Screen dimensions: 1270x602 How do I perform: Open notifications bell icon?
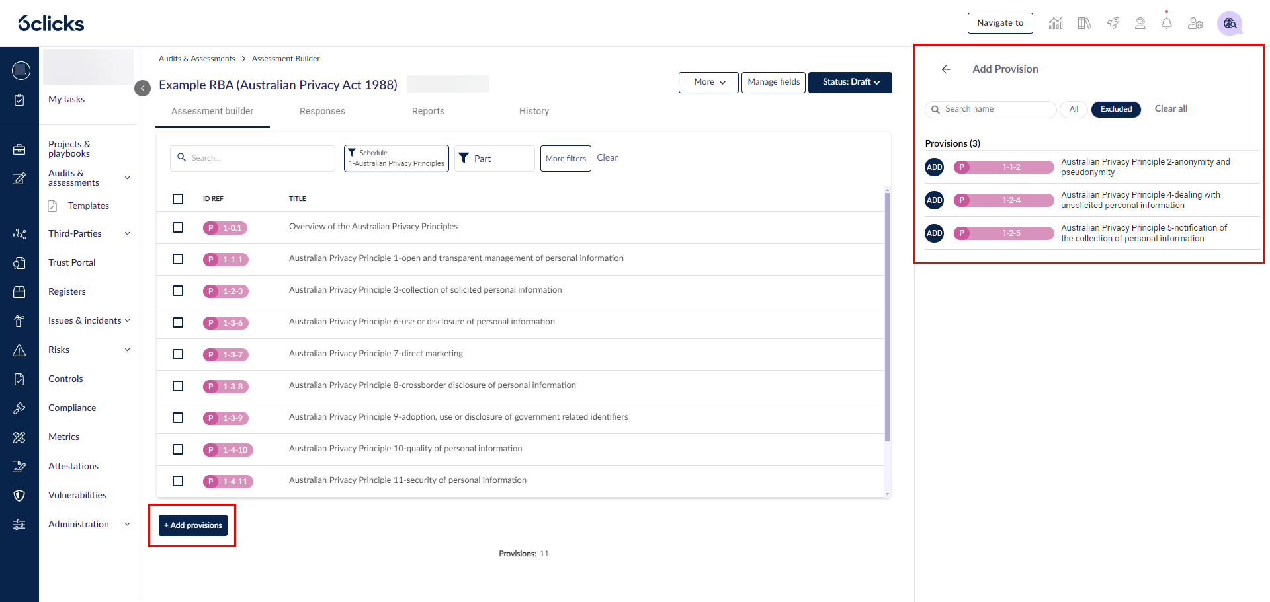click(1167, 23)
